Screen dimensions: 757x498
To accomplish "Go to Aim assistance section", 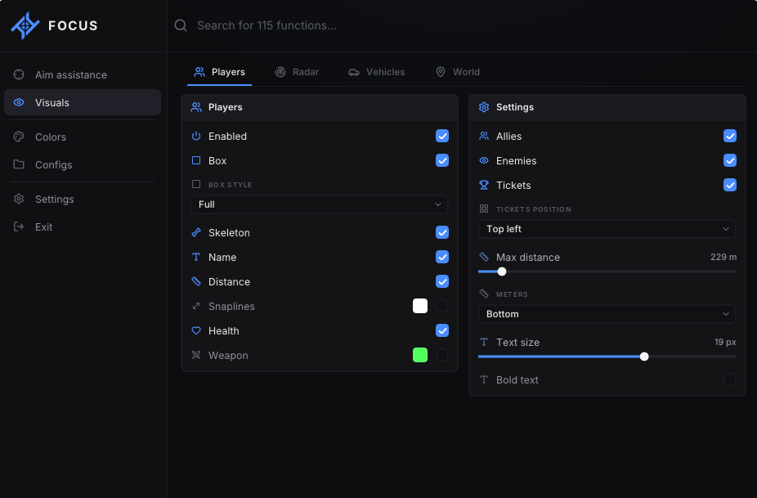I will pyautogui.click(x=83, y=75).
